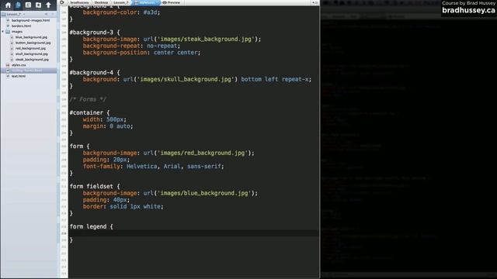This screenshot has width=497, height=279.
Task: Click the 'background-repeat: no-repeat;' line
Action: click(131, 46)
